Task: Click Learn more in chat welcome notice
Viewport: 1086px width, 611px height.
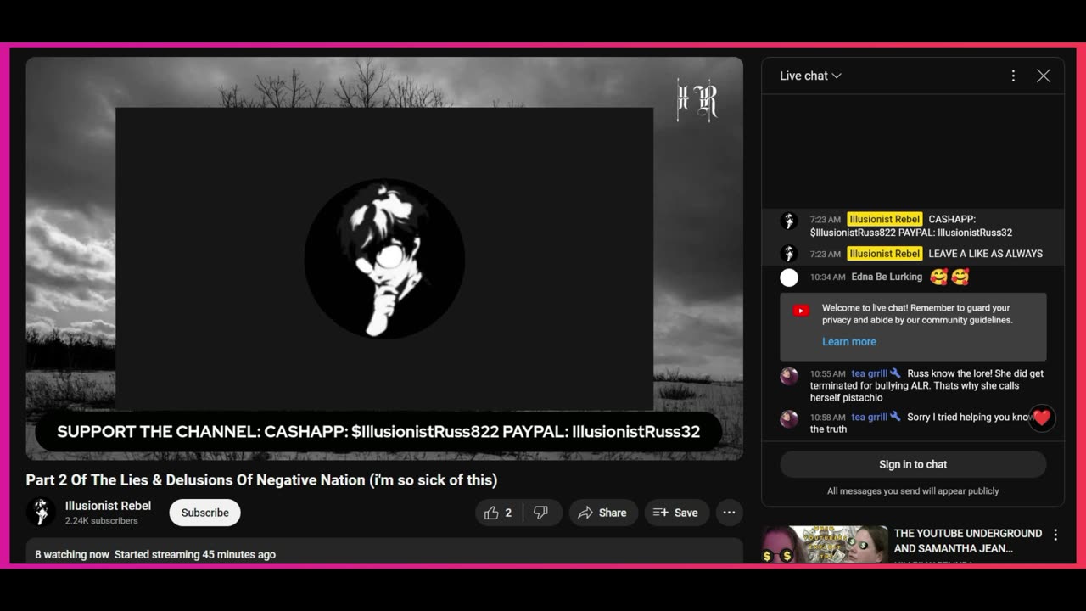Action: [x=848, y=342]
